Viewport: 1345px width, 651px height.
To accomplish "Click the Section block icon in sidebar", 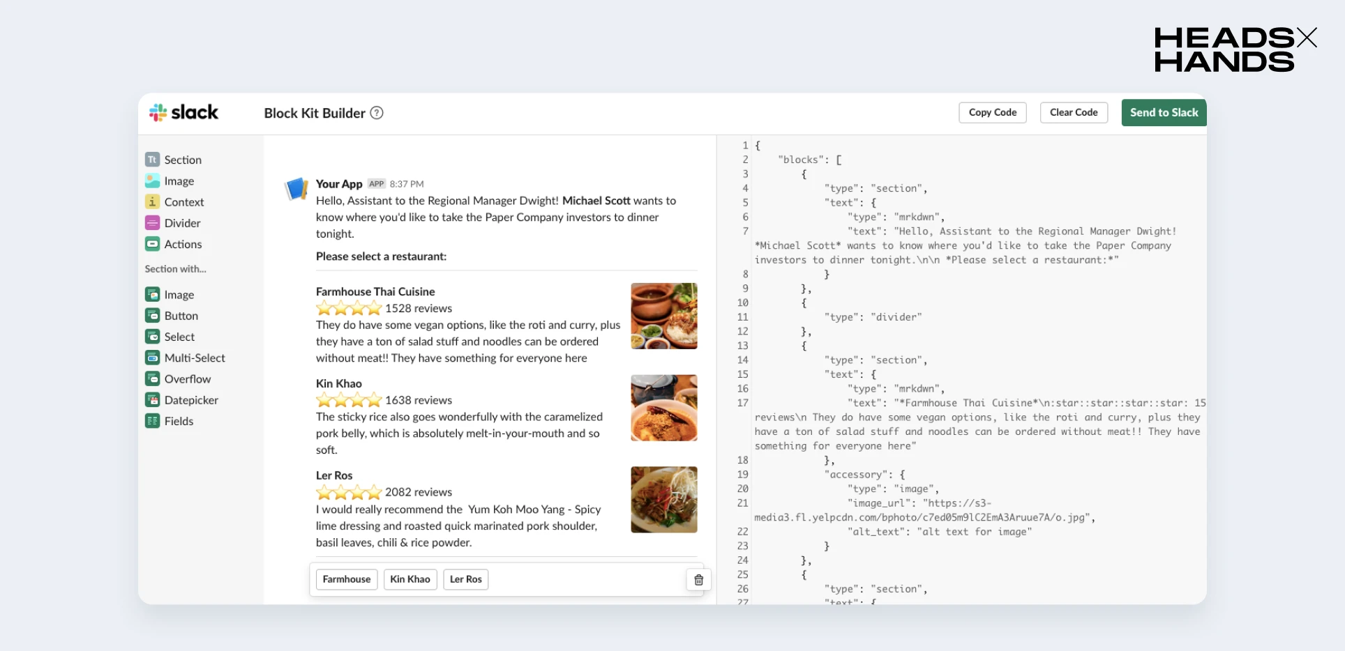I will click(152, 160).
